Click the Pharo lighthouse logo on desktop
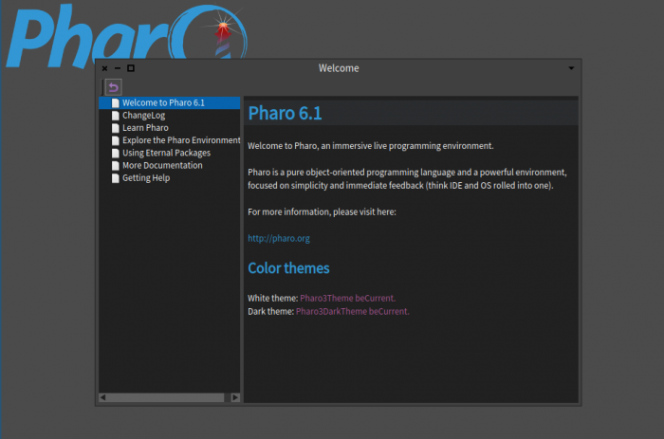Screen dimensions: 664x439 (x=127, y=34)
